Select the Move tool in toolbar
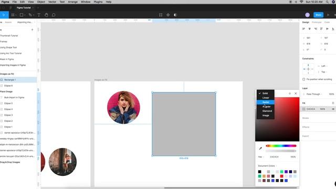This screenshot has width=336, height=189. pyautogui.click(x=4, y=15)
